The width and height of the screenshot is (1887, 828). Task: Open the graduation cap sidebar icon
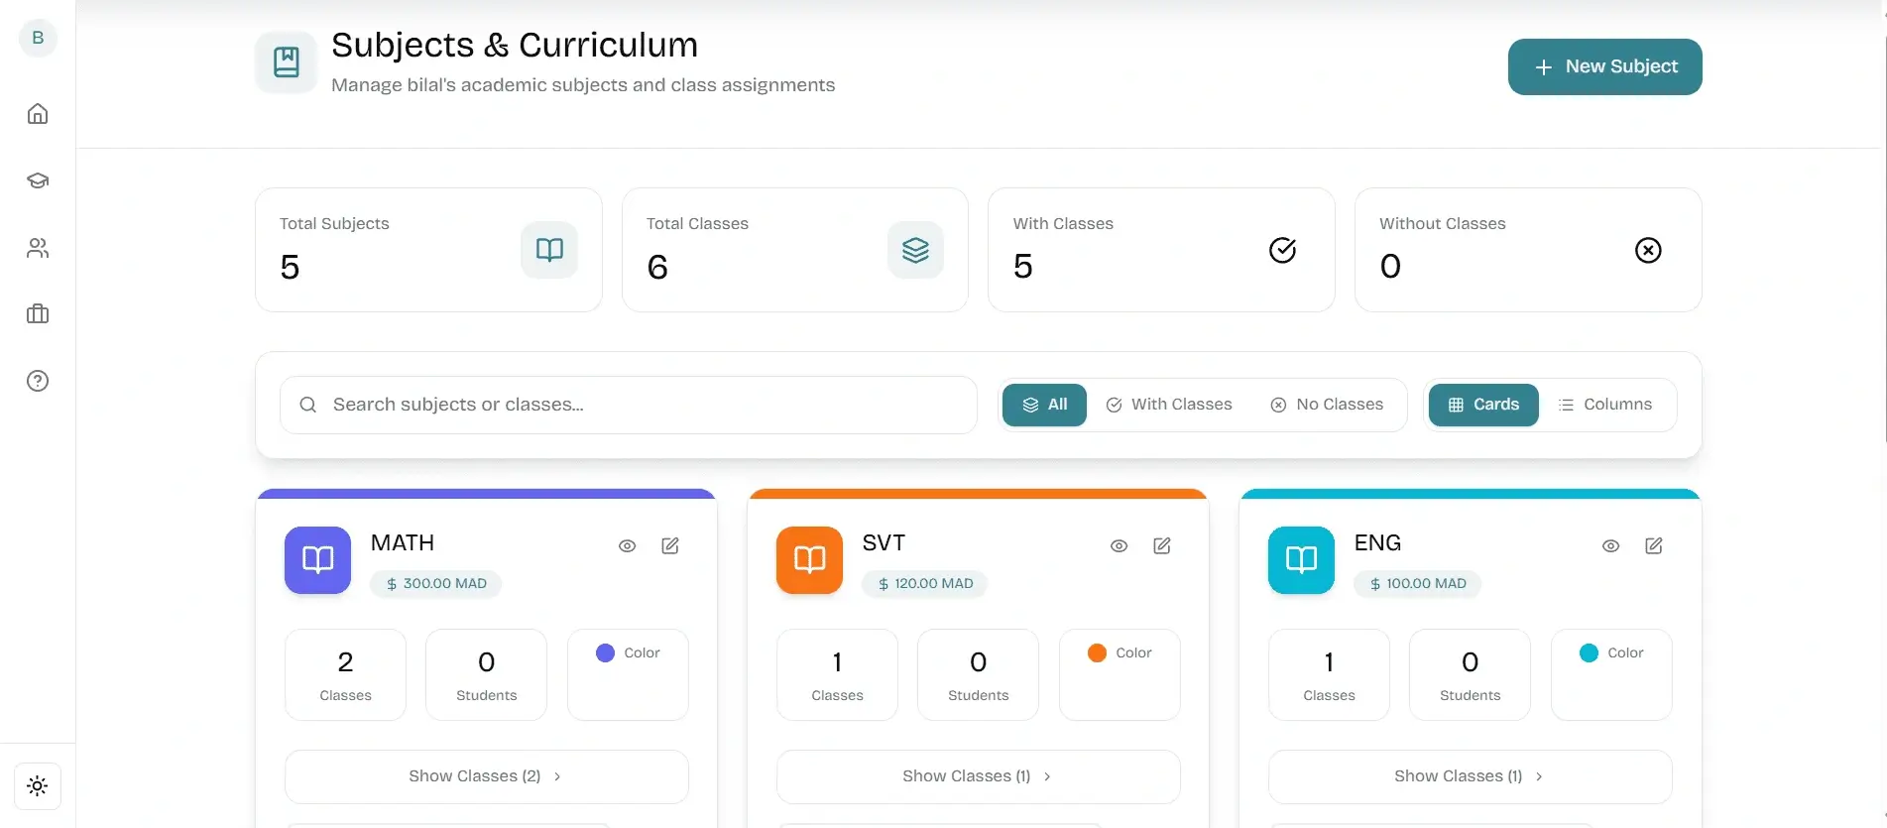pyautogui.click(x=38, y=180)
